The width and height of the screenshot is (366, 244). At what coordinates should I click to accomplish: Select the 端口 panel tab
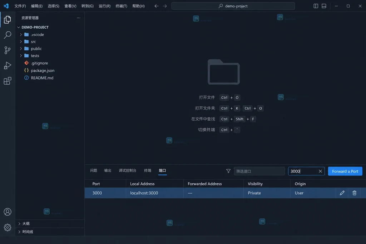pos(162,170)
